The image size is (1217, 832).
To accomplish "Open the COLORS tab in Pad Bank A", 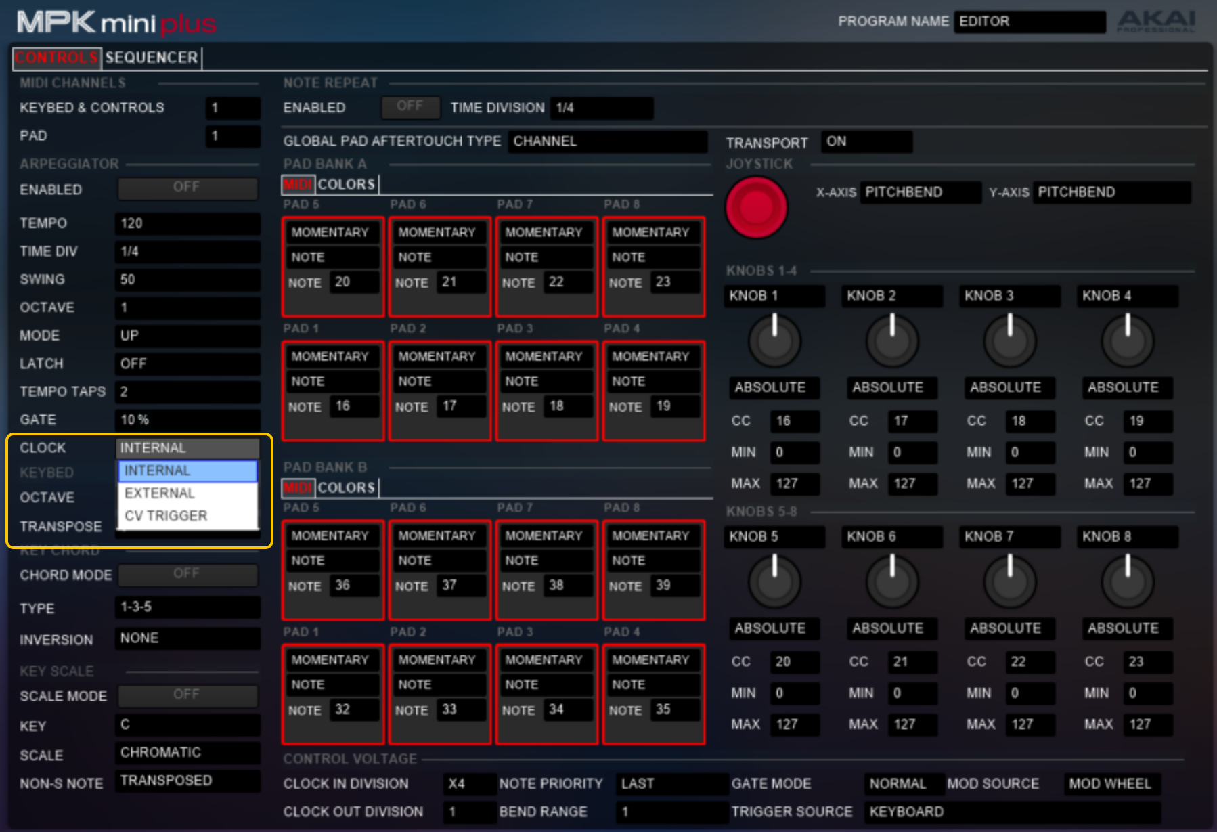I will point(347,184).
